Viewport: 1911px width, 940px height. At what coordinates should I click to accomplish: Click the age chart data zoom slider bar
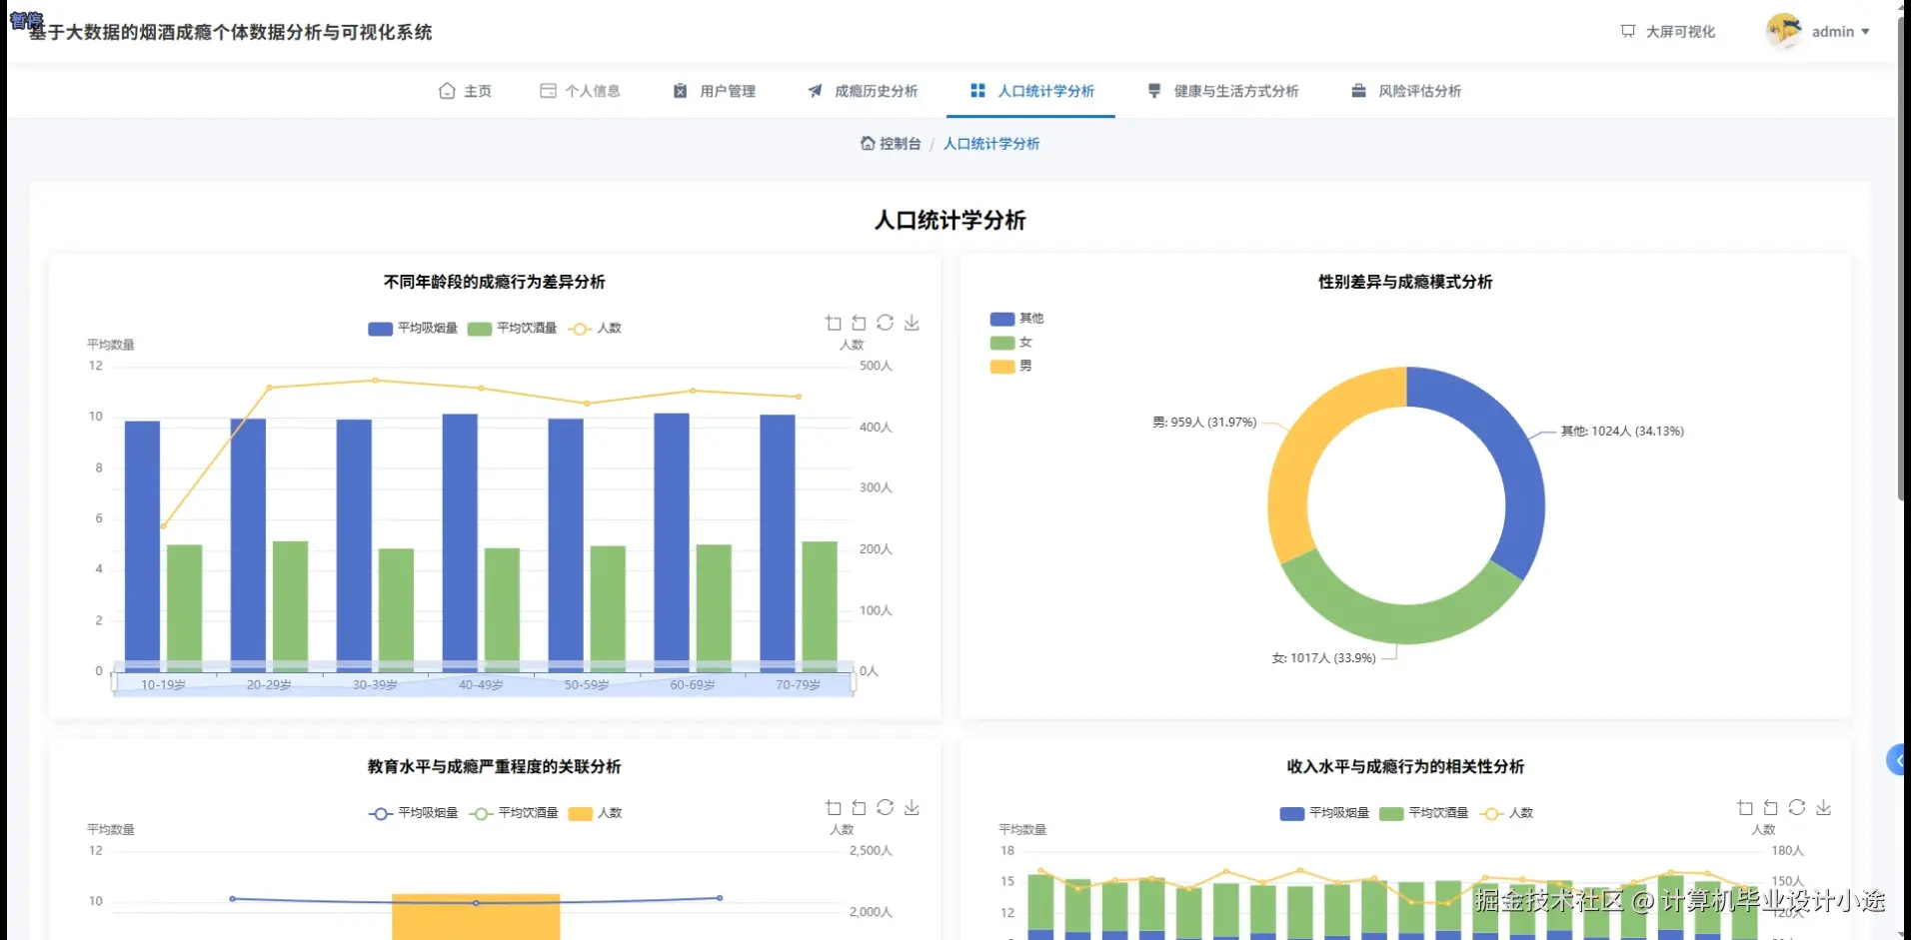click(x=484, y=684)
